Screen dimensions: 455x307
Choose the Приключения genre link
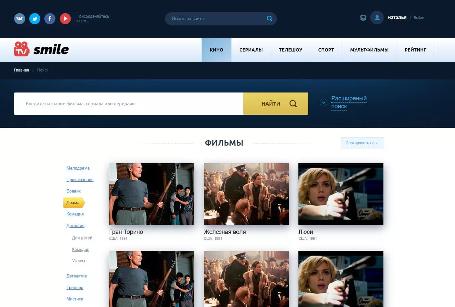tap(80, 180)
